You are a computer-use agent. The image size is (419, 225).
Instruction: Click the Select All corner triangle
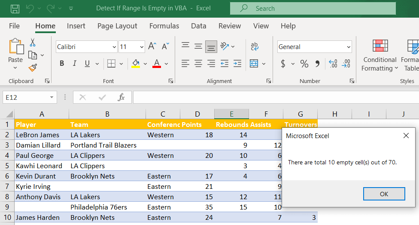pos(9,114)
